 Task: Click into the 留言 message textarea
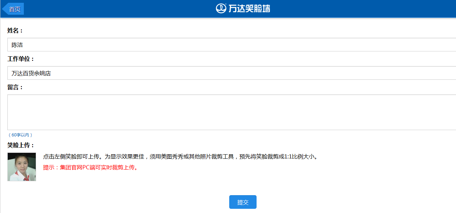point(232,112)
